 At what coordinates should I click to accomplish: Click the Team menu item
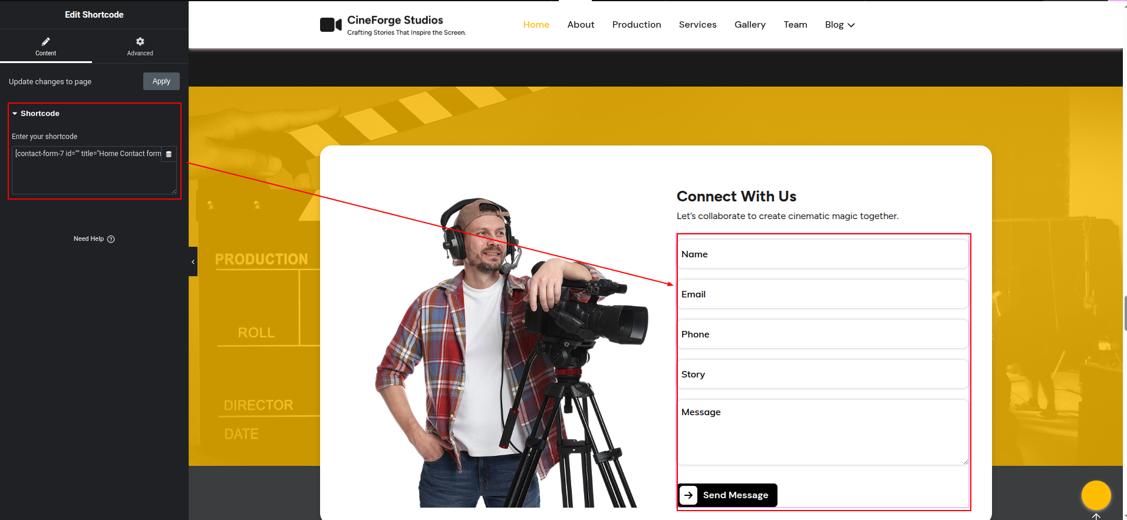point(795,25)
